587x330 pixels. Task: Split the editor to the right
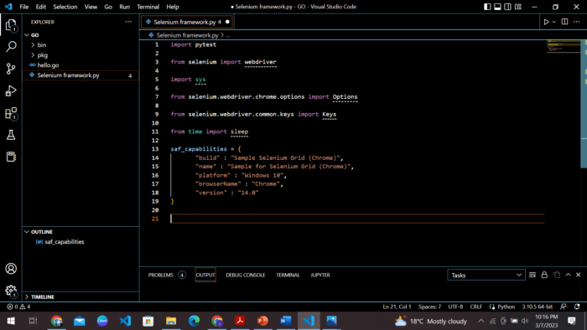(564, 22)
